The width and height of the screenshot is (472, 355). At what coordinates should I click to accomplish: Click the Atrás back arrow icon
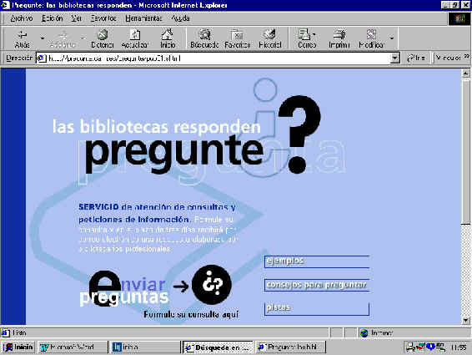point(23,35)
